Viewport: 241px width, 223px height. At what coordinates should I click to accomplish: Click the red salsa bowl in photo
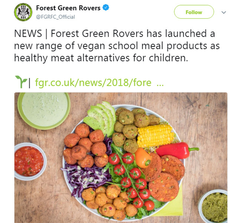(x=29, y=161)
